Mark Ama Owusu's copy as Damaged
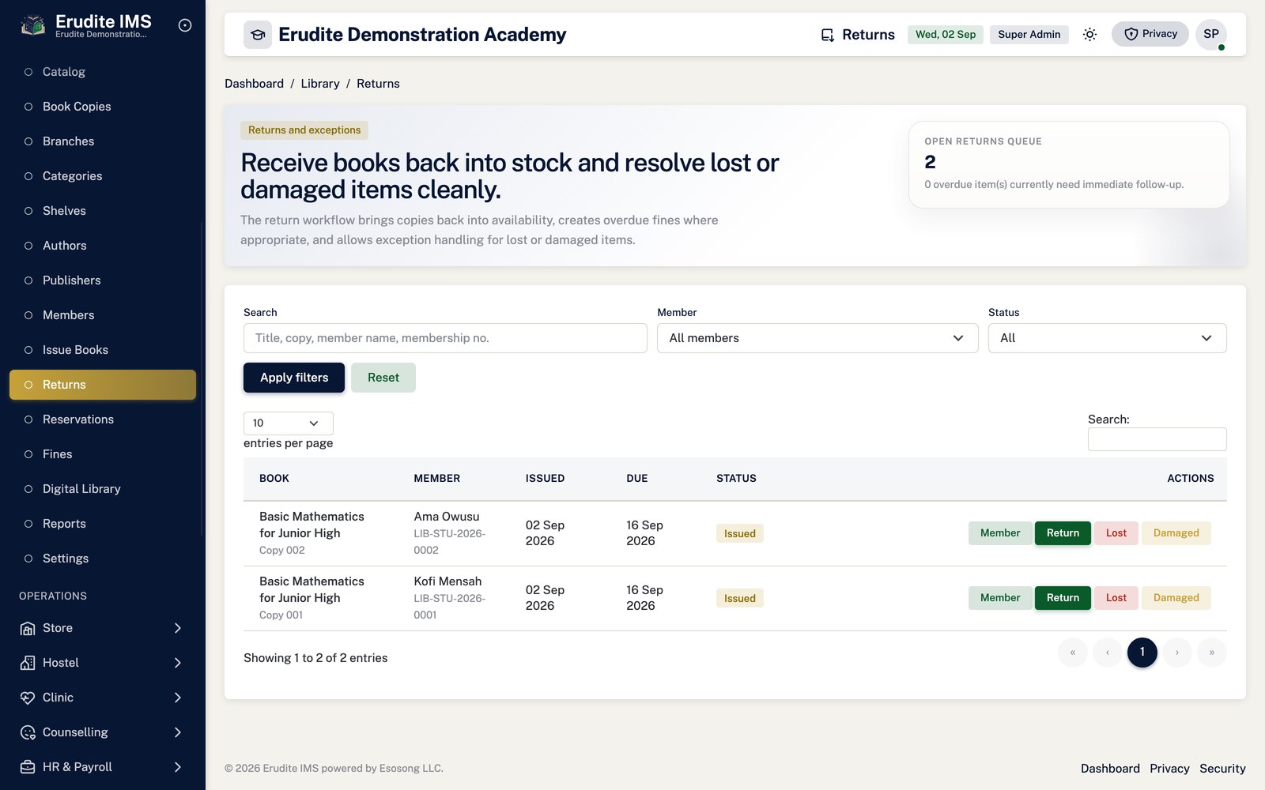1265x790 pixels. (x=1176, y=533)
